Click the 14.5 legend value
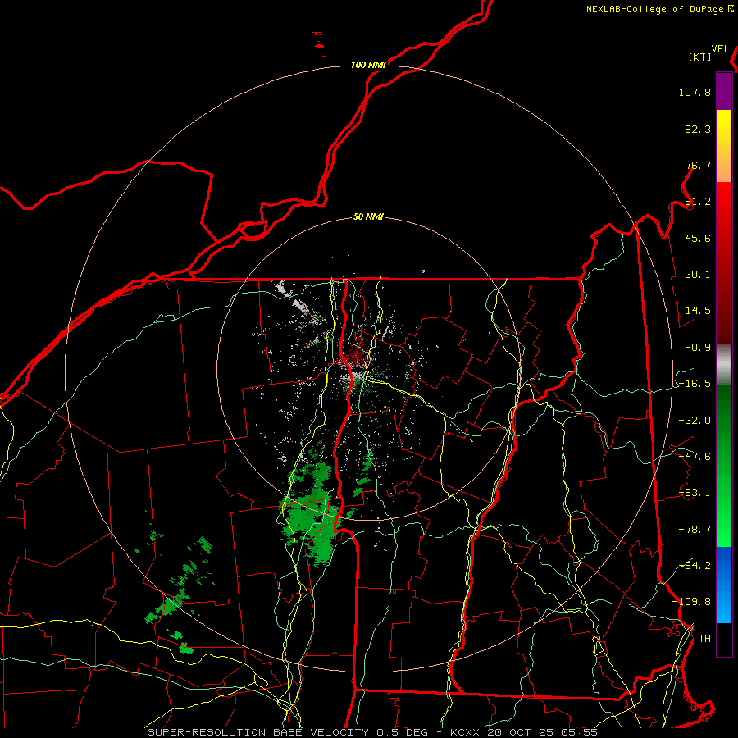This screenshot has height=738, width=738. coord(698,311)
